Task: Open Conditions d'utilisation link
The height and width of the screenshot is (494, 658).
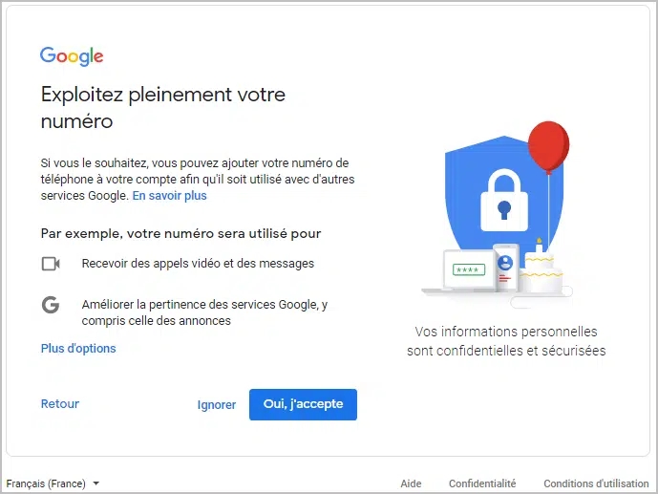Action: tap(596, 483)
